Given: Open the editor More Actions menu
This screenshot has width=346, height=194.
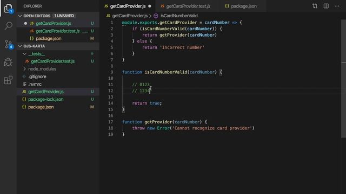Looking at the screenshot, I should 337,6.
